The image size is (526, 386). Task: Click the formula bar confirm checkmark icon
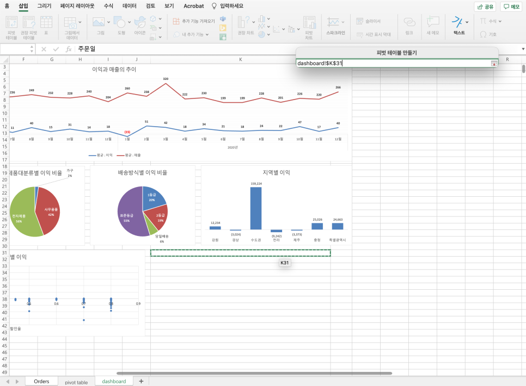coord(56,49)
